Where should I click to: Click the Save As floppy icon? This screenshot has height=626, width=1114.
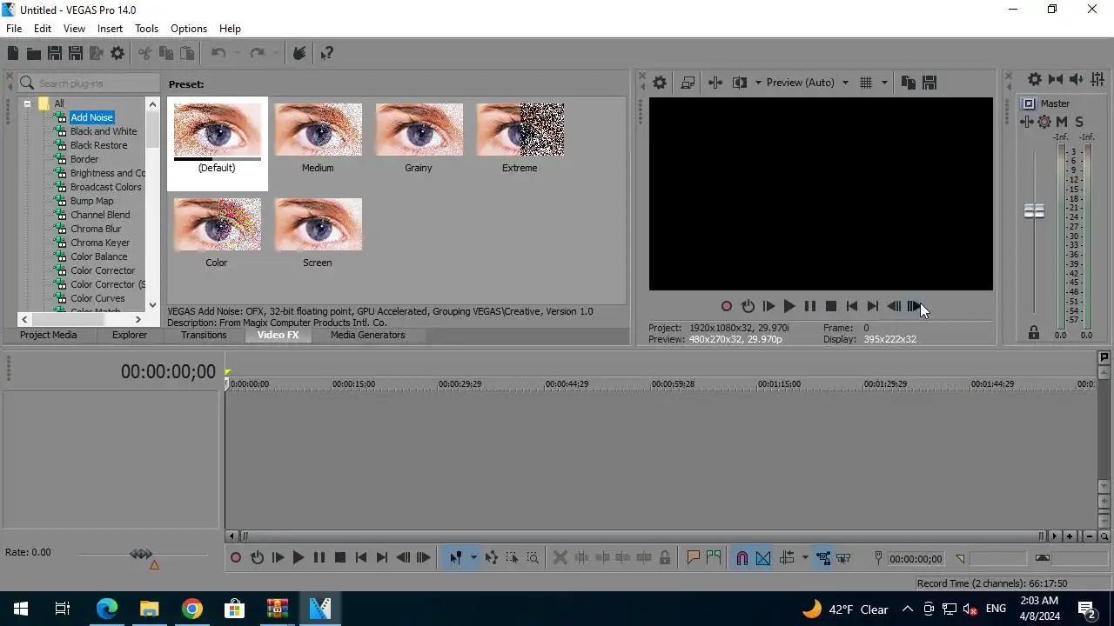tap(76, 54)
